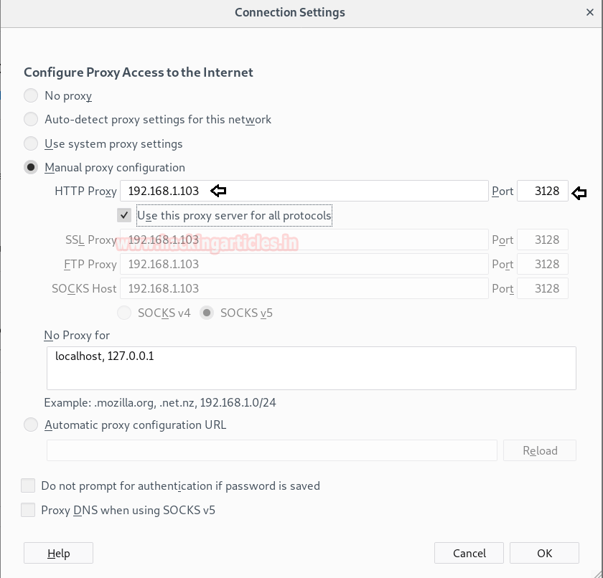This screenshot has width=603, height=578.
Task: Select the No proxy radio option
Action: pos(31,95)
